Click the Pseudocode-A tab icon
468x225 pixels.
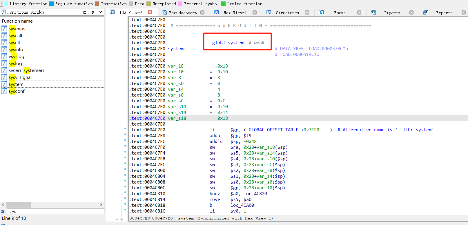tap(164, 12)
